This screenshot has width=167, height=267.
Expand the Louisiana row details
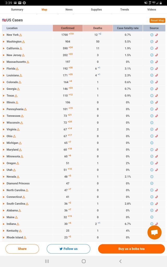[x=4, y=76]
